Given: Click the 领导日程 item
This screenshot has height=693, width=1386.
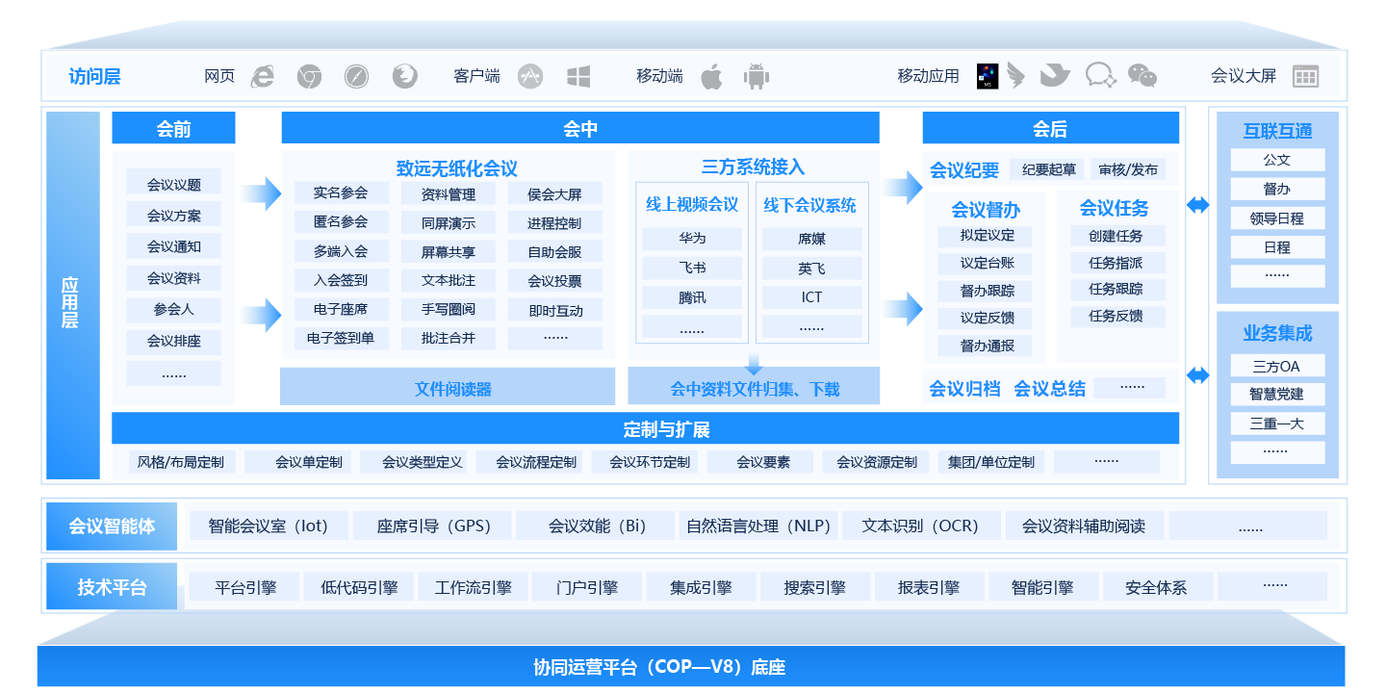Looking at the screenshot, I should coord(1277,218).
